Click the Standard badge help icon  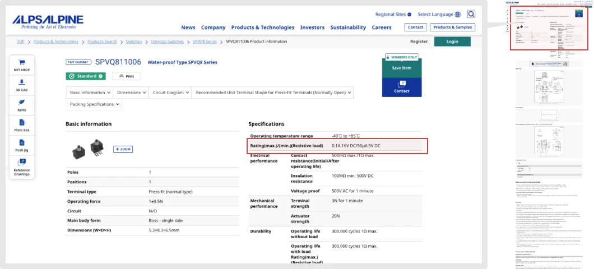point(100,76)
